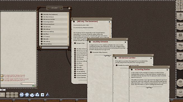The height and width of the screenshot is (102, 183).
Task: Open the NPCs sidebar panel
Action: tap(180, 56)
